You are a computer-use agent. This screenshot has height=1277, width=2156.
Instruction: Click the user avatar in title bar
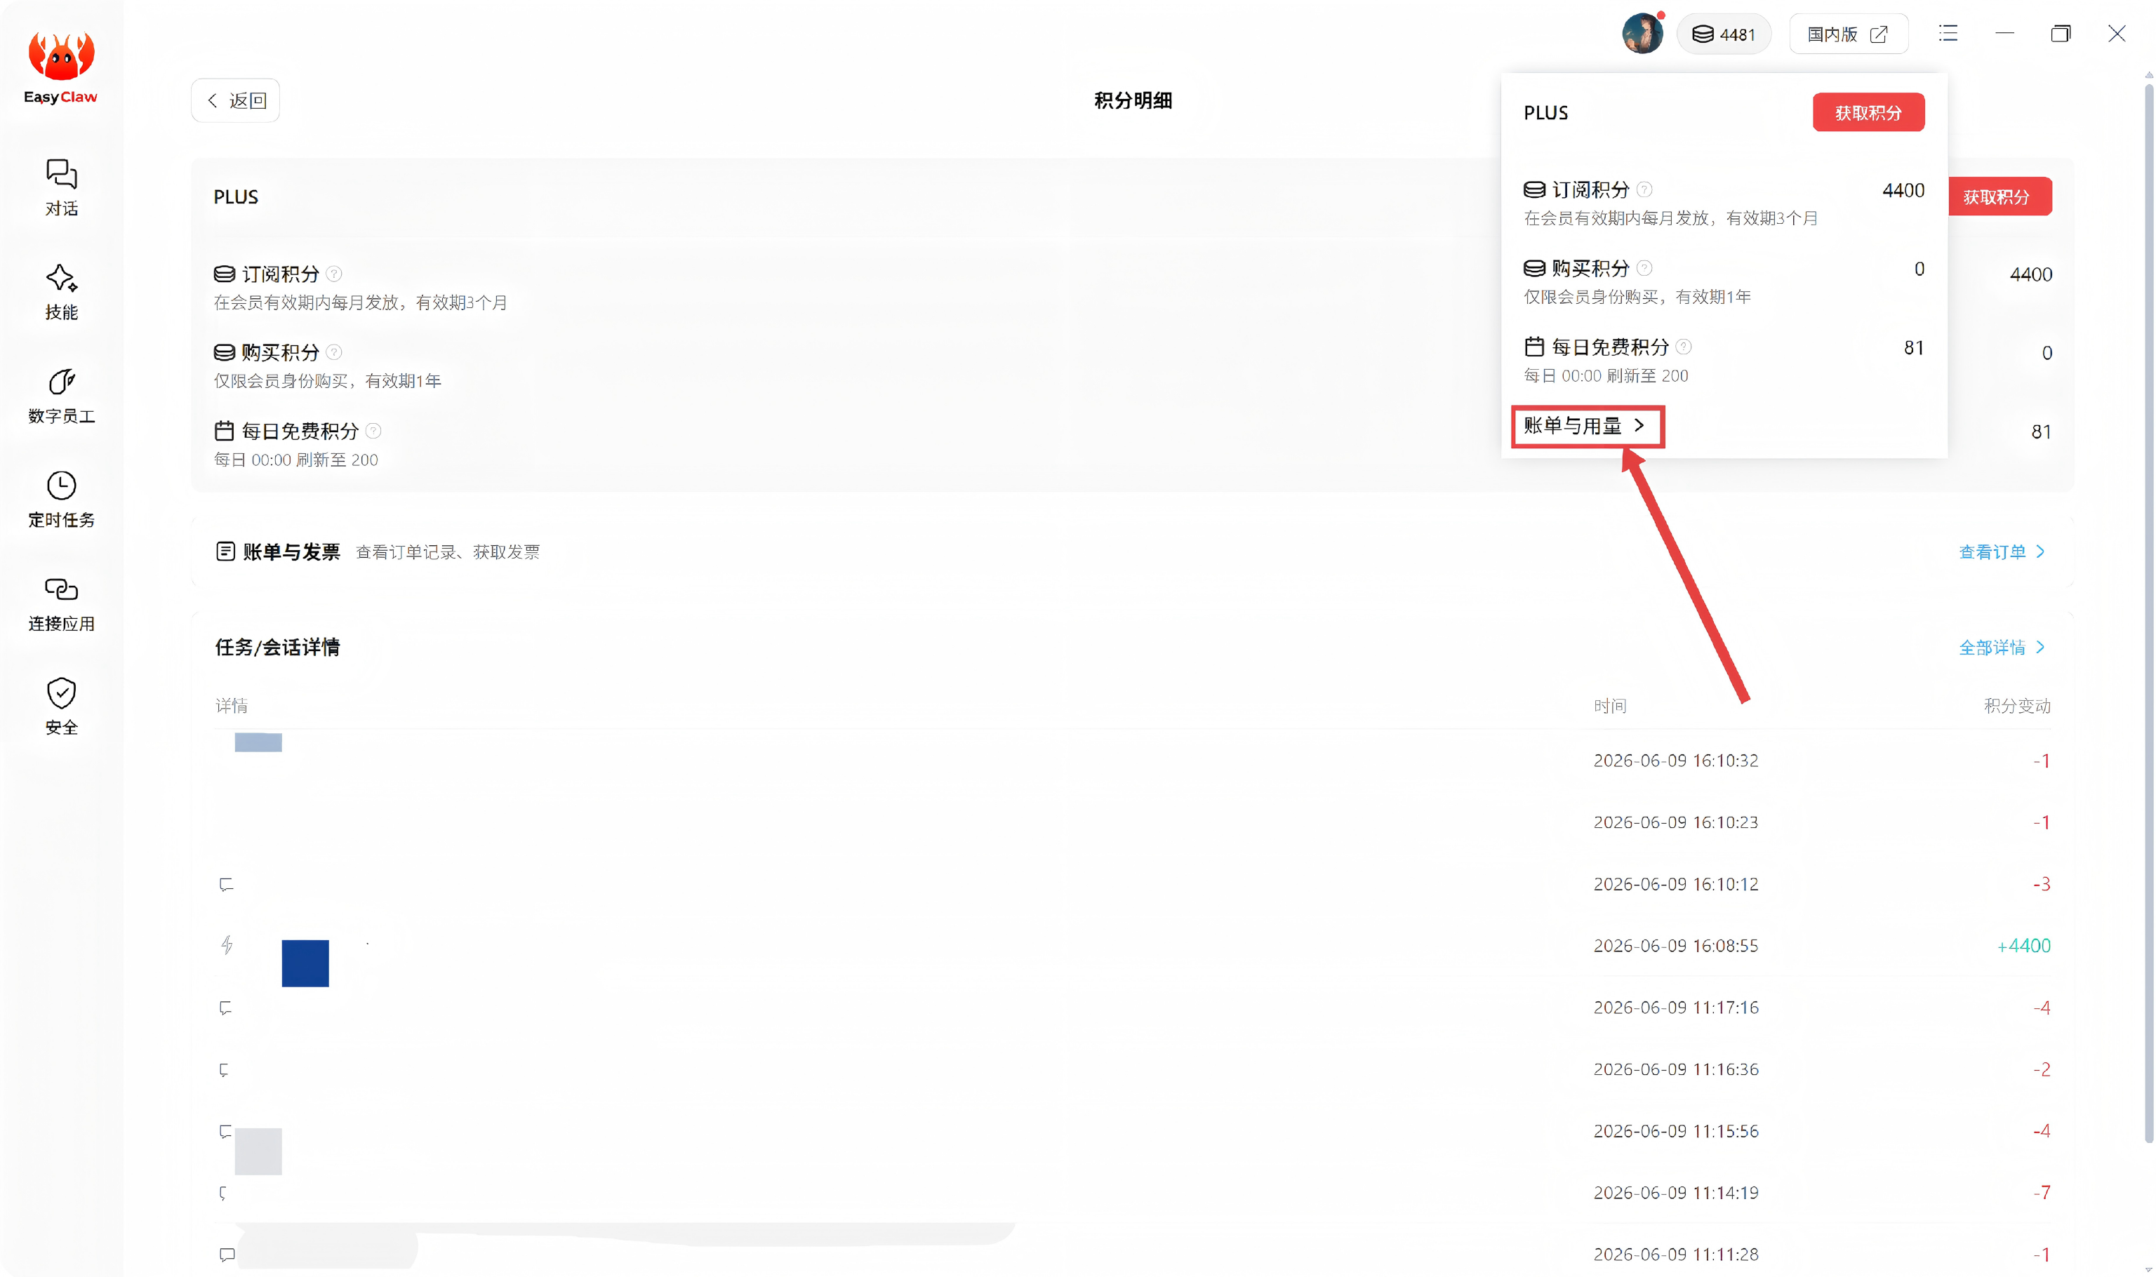point(1642,34)
